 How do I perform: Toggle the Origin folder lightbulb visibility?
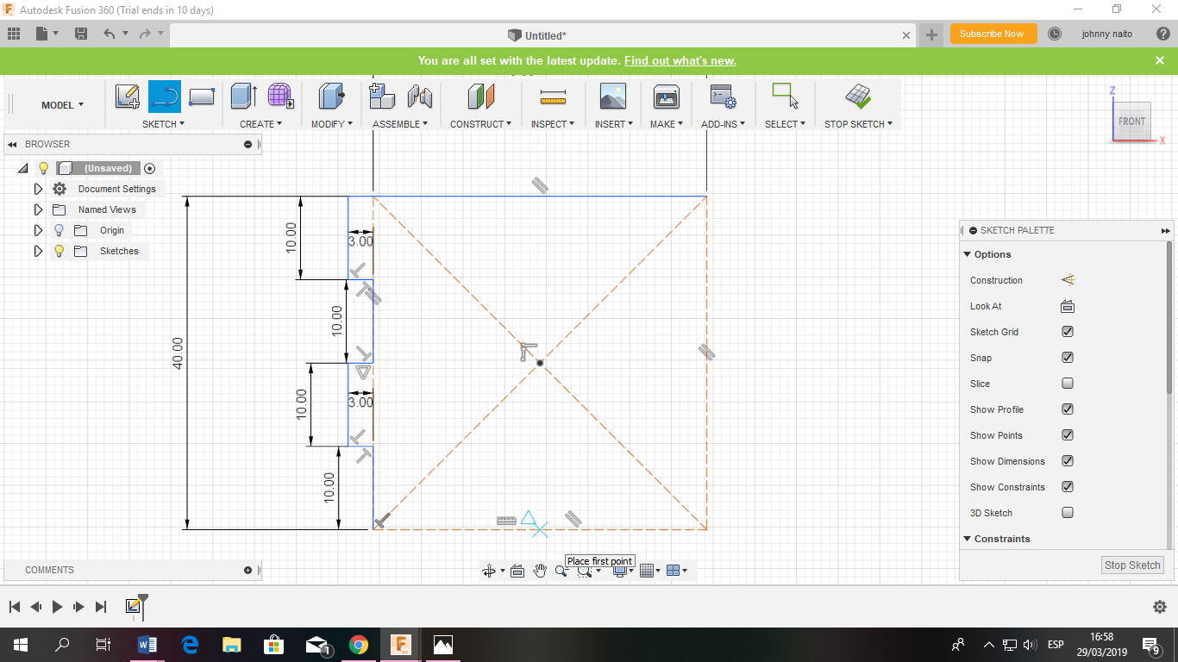pos(59,230)
